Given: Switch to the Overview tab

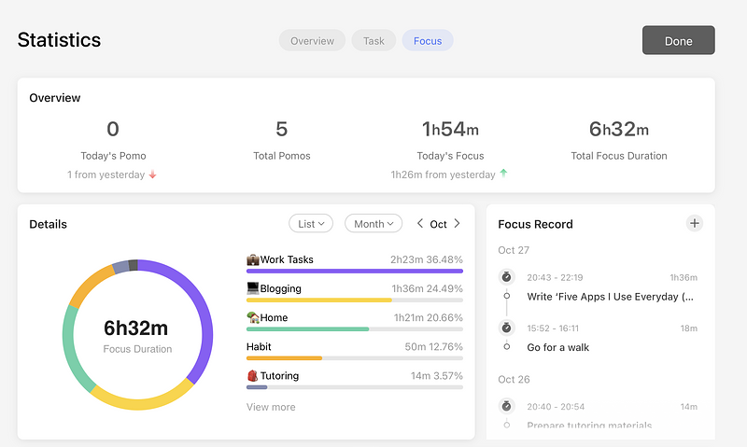Looking at the screenshot, I should coord(312,40).
